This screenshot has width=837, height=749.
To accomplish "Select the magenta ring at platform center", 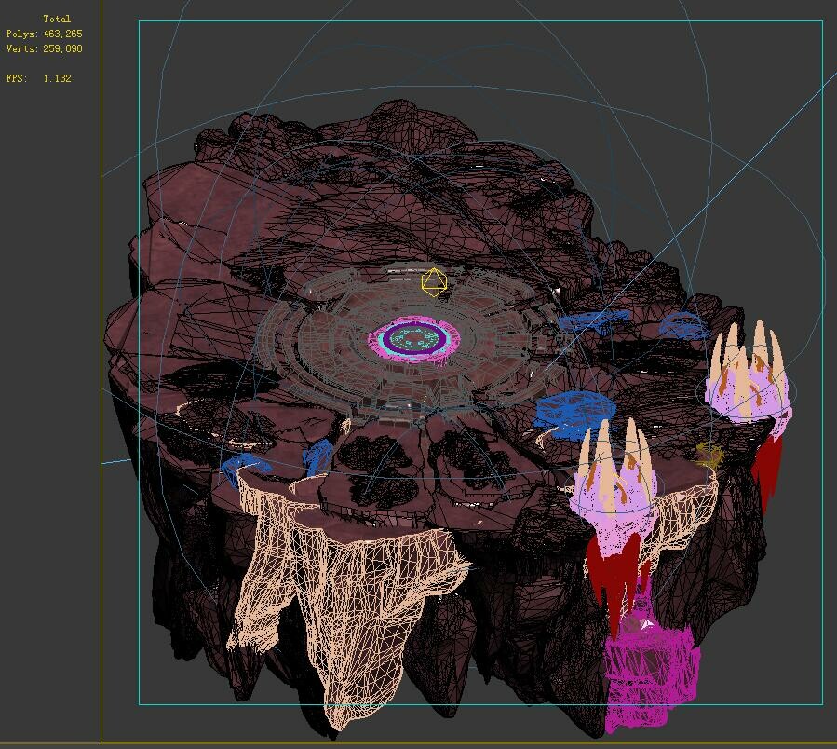I will coord(413,337).
